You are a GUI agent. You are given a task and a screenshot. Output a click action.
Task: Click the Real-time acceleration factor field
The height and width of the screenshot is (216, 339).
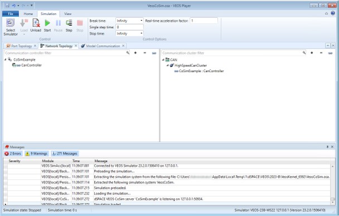[204, 21]
